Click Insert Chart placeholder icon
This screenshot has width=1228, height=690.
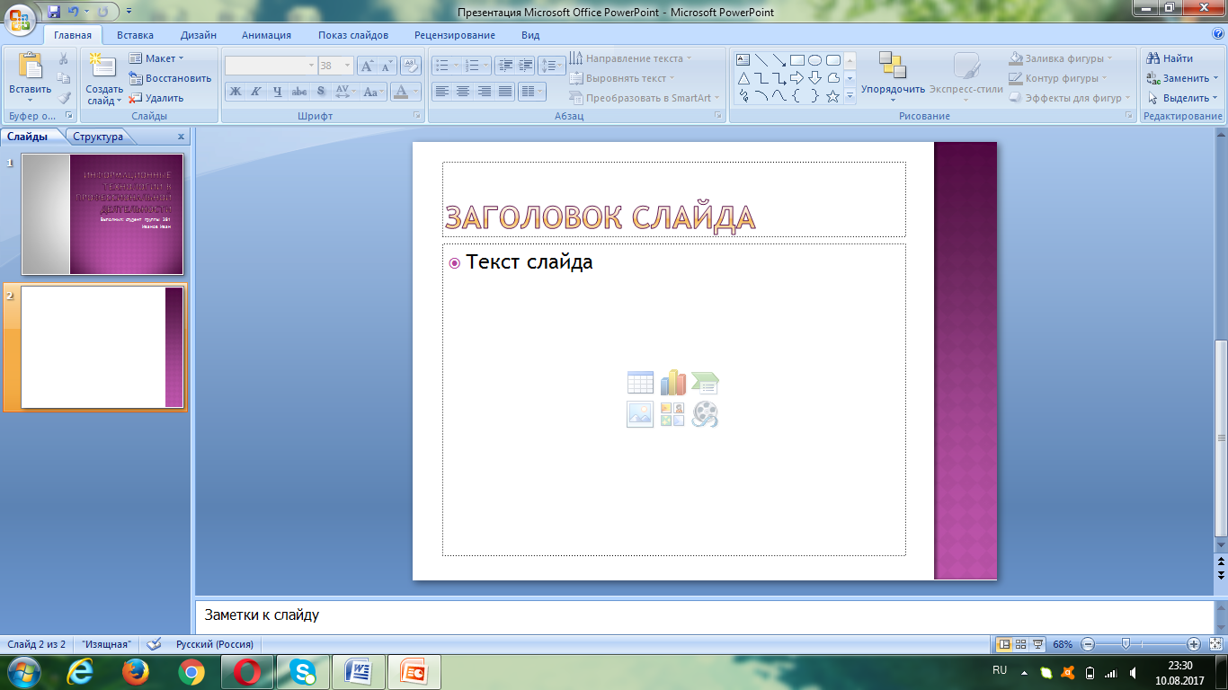pyautogui.click(x=672, y=383)
